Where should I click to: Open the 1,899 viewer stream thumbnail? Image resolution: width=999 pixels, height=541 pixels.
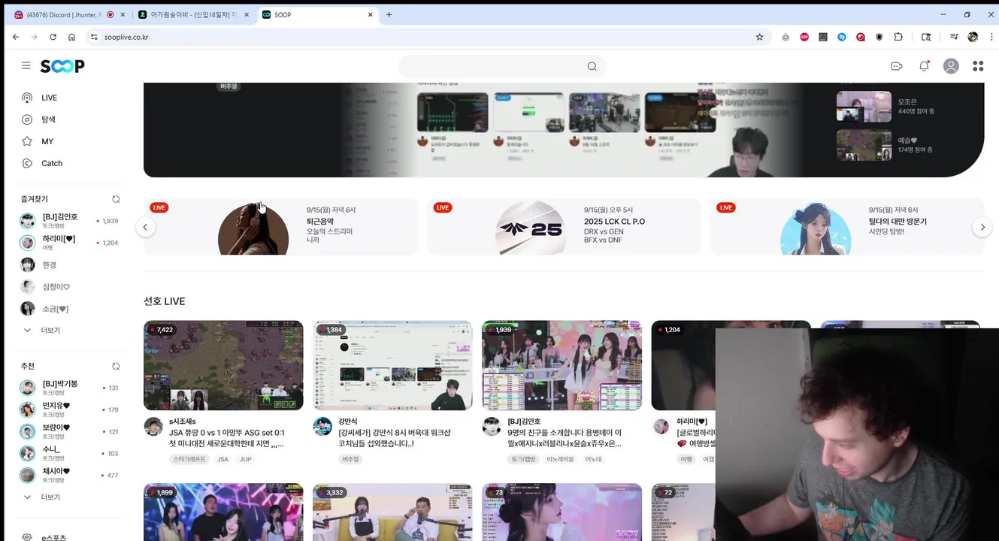(223, 512)
